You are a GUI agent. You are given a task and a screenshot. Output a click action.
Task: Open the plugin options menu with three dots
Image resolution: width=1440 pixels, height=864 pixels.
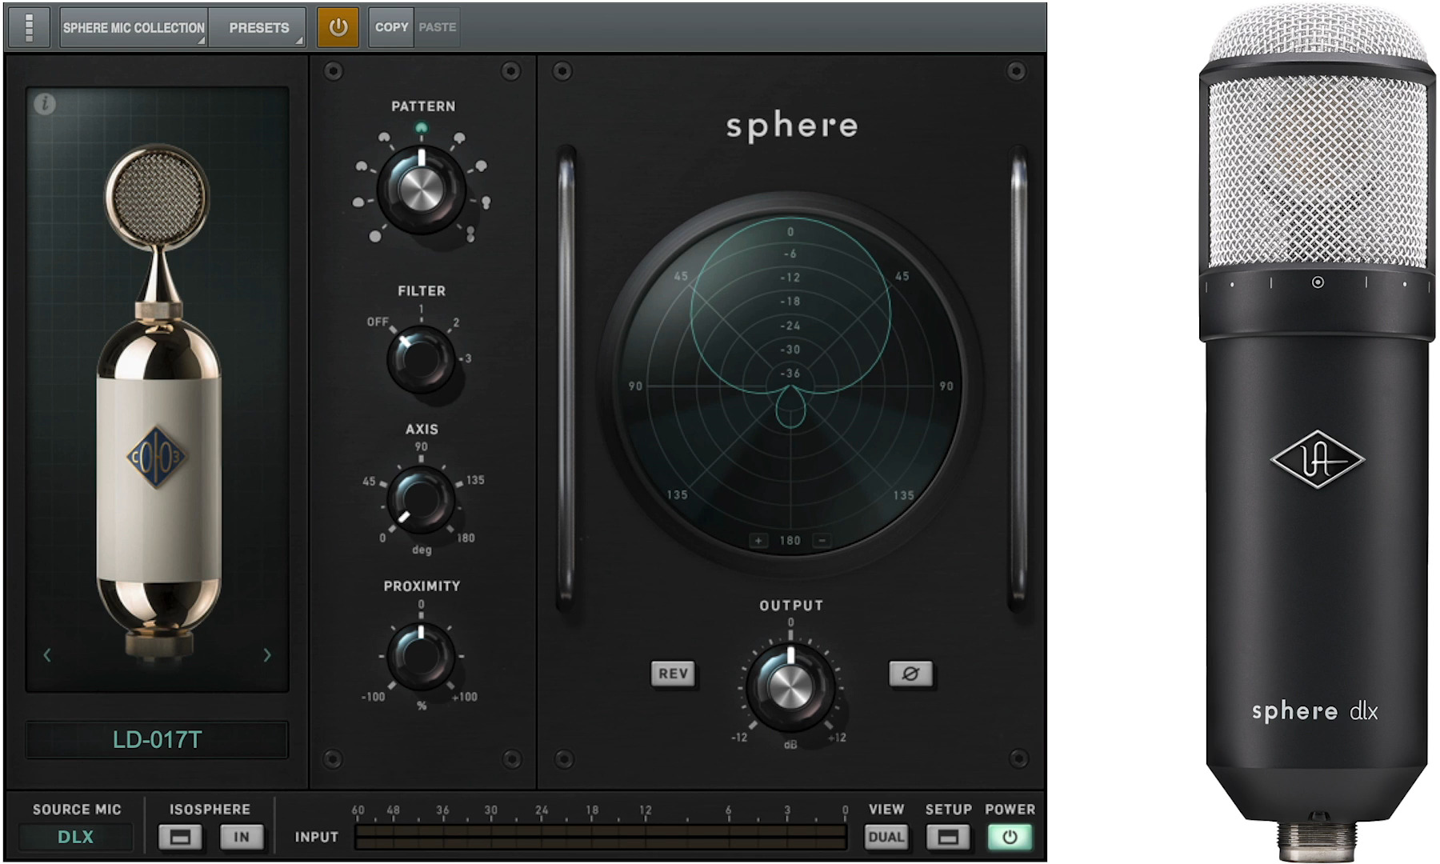click(30, 27)
